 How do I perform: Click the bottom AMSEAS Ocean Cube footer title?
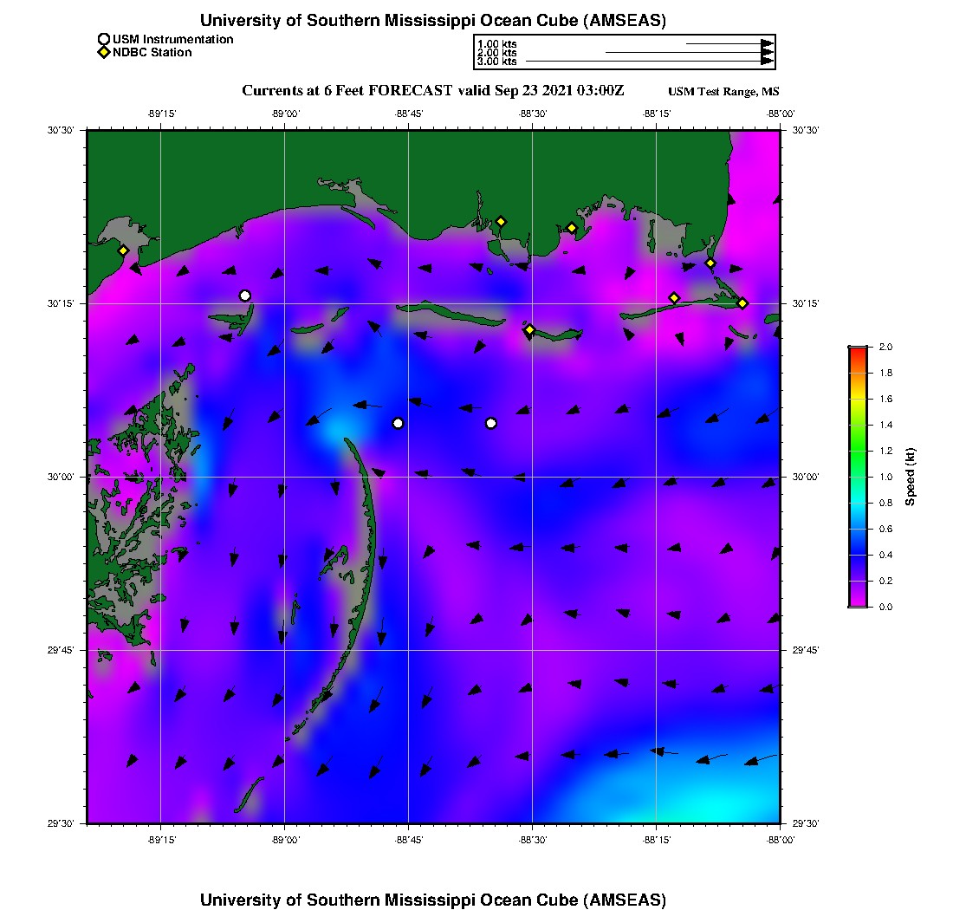point(432,900)
